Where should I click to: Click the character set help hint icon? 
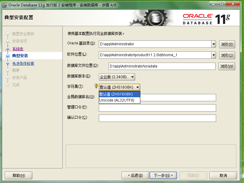pos(96,86)
